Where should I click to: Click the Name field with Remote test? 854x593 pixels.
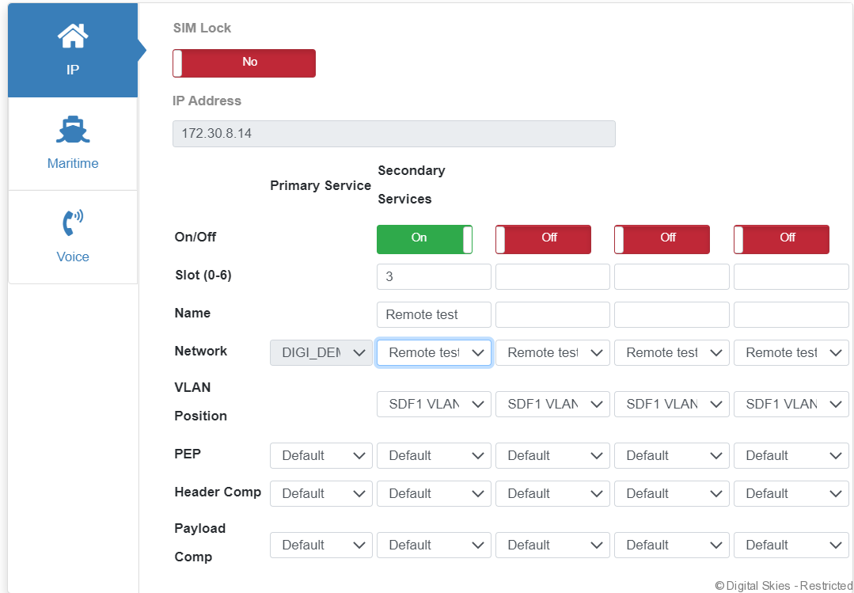click(434, 314)
